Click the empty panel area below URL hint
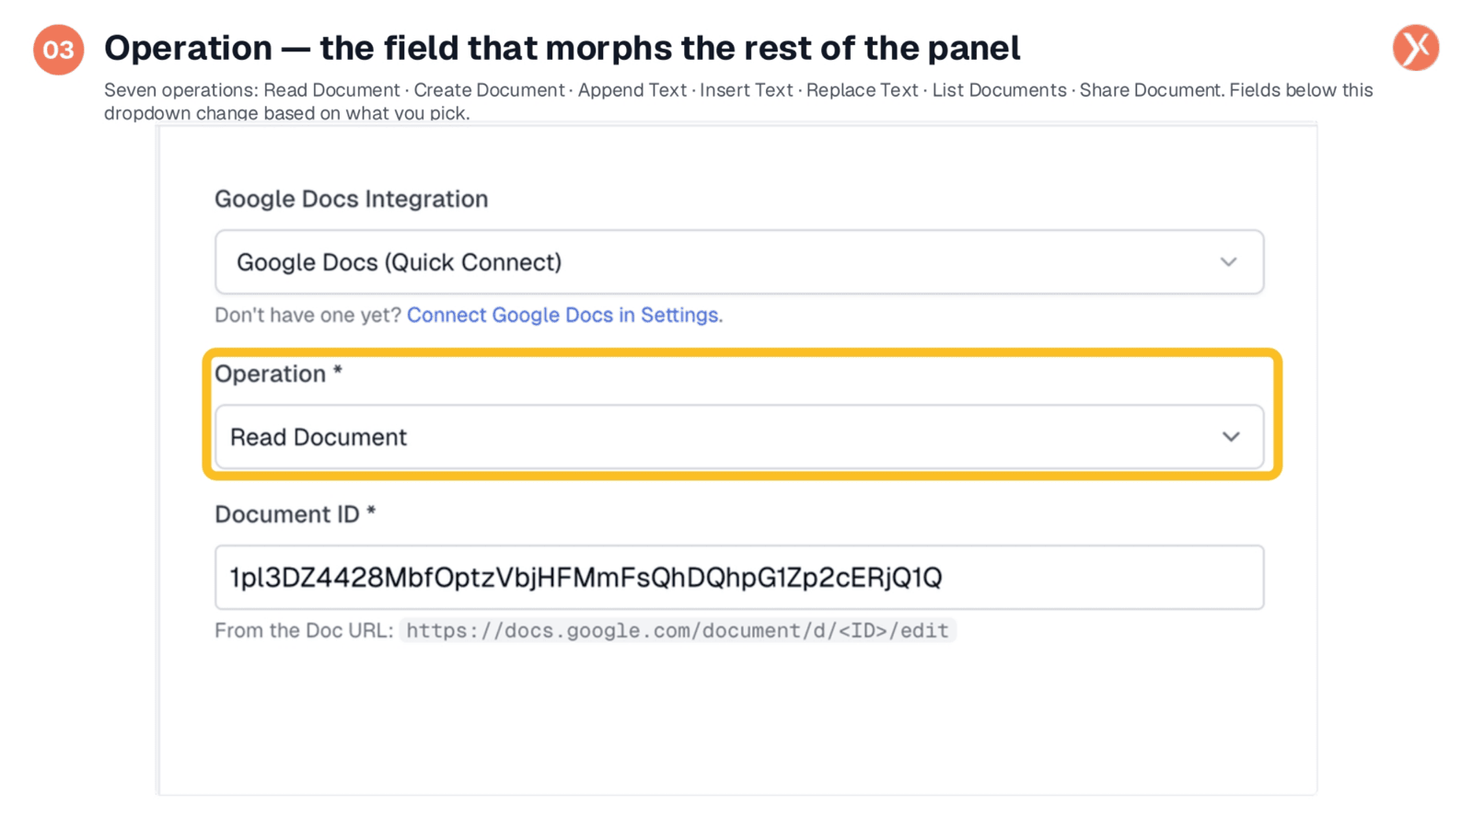Image resolution: width=1473 pixels, height=828 pixels. (736, 722)
